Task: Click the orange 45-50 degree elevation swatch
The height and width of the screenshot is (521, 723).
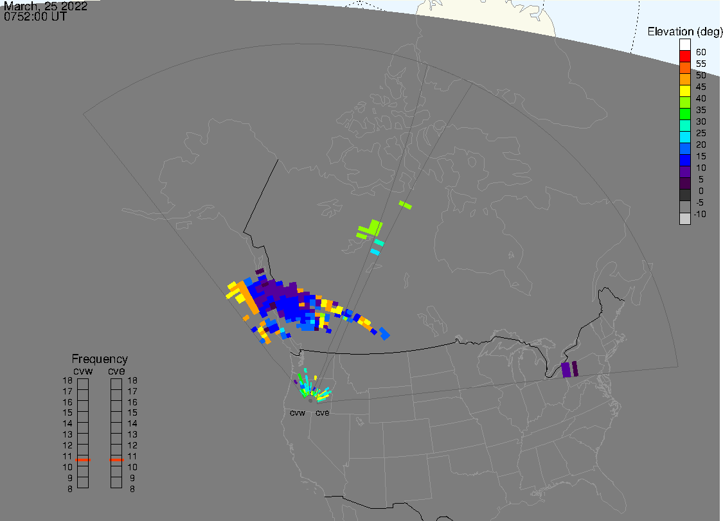Action: 684,79
